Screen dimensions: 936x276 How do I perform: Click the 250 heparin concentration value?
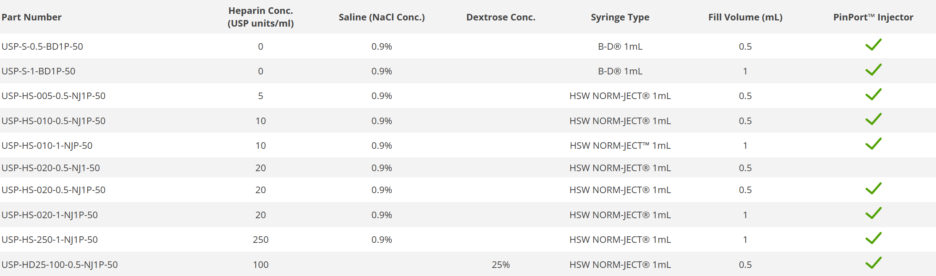(x=260, y=240)
